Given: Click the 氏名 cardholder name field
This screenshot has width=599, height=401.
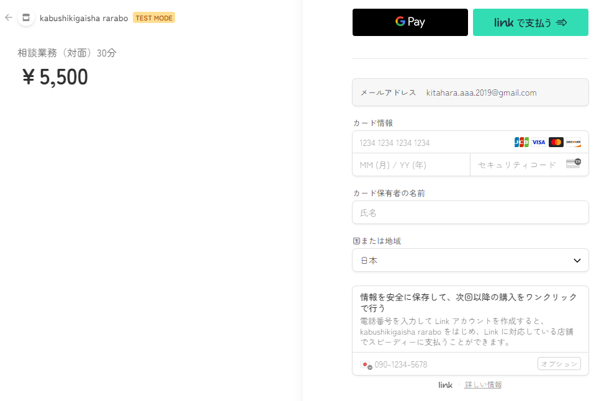Looking at the screenshot, I should (x=470, y=213).
